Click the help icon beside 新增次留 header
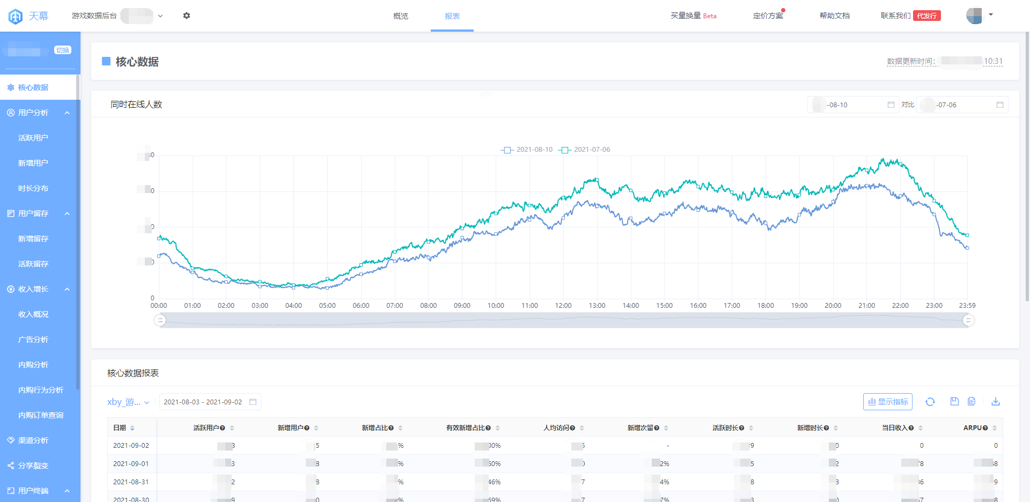This screenshot has width=1030, height=502. [657, 428]
